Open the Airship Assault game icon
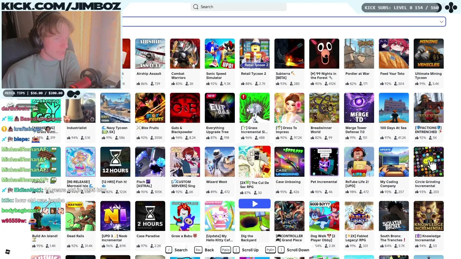This screenshot has width=461, height=259. click(150, 54)
